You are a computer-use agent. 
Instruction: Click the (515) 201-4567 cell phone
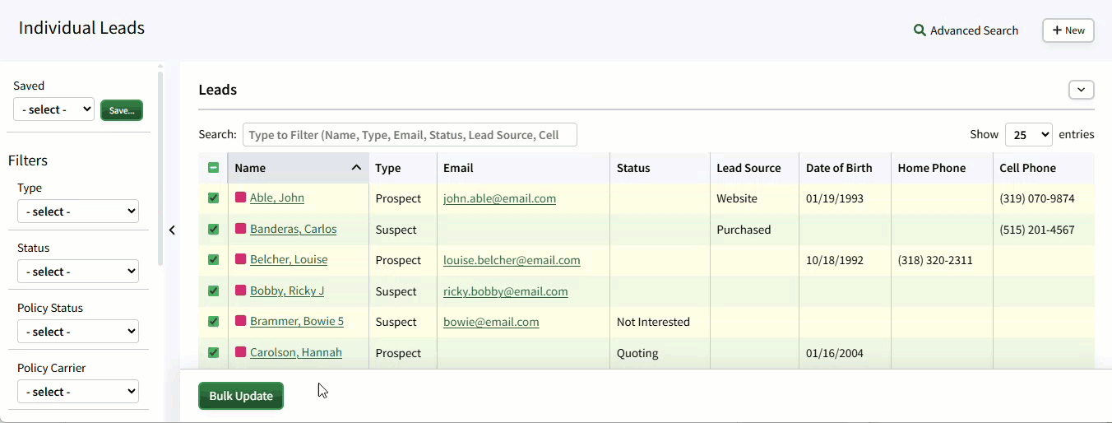click(1037, 230)
